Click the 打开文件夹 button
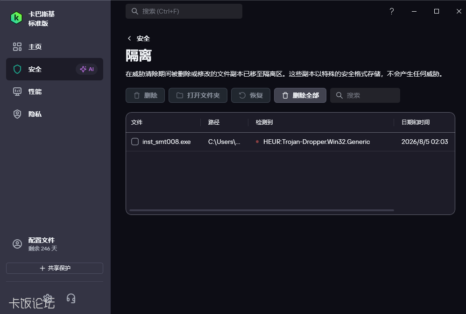Screen dimensions: 466x314 click(x=198, y=95)
